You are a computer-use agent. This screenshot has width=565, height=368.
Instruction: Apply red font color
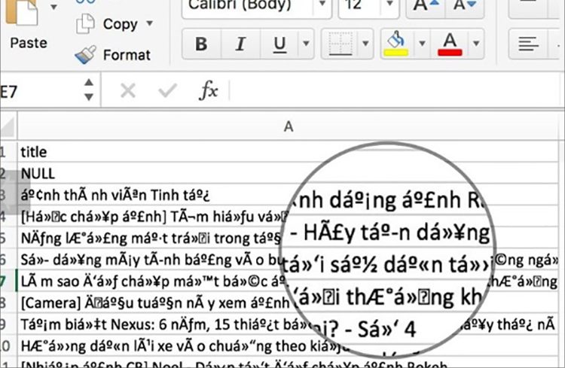click(x=449, y=44)
